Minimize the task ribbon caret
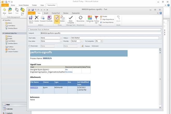The image size is (171, 114). (x=158, y=13)
